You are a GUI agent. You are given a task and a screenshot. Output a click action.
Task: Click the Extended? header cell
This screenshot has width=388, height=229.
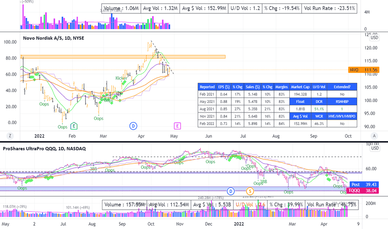pos(342,87)
